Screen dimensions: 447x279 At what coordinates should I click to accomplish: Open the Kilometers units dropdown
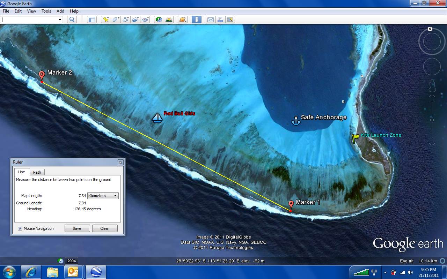pyautogui.click(x=103, y=196)
